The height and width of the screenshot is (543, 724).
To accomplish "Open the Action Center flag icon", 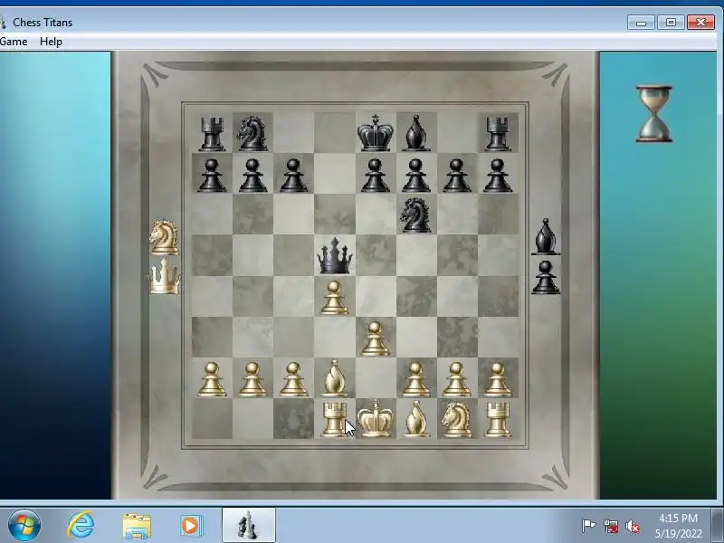I will [588, 526].
